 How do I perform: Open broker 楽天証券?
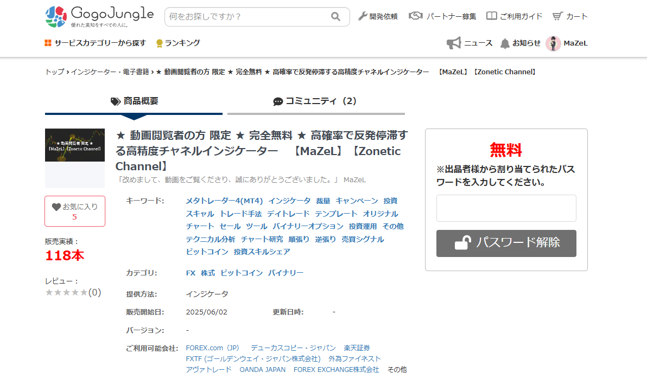(357, 348)
